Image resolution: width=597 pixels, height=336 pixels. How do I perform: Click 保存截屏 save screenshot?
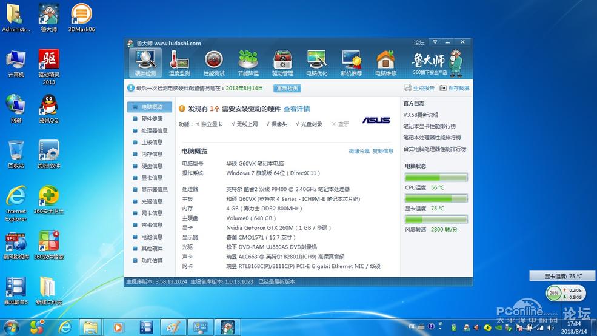[455, 88]
